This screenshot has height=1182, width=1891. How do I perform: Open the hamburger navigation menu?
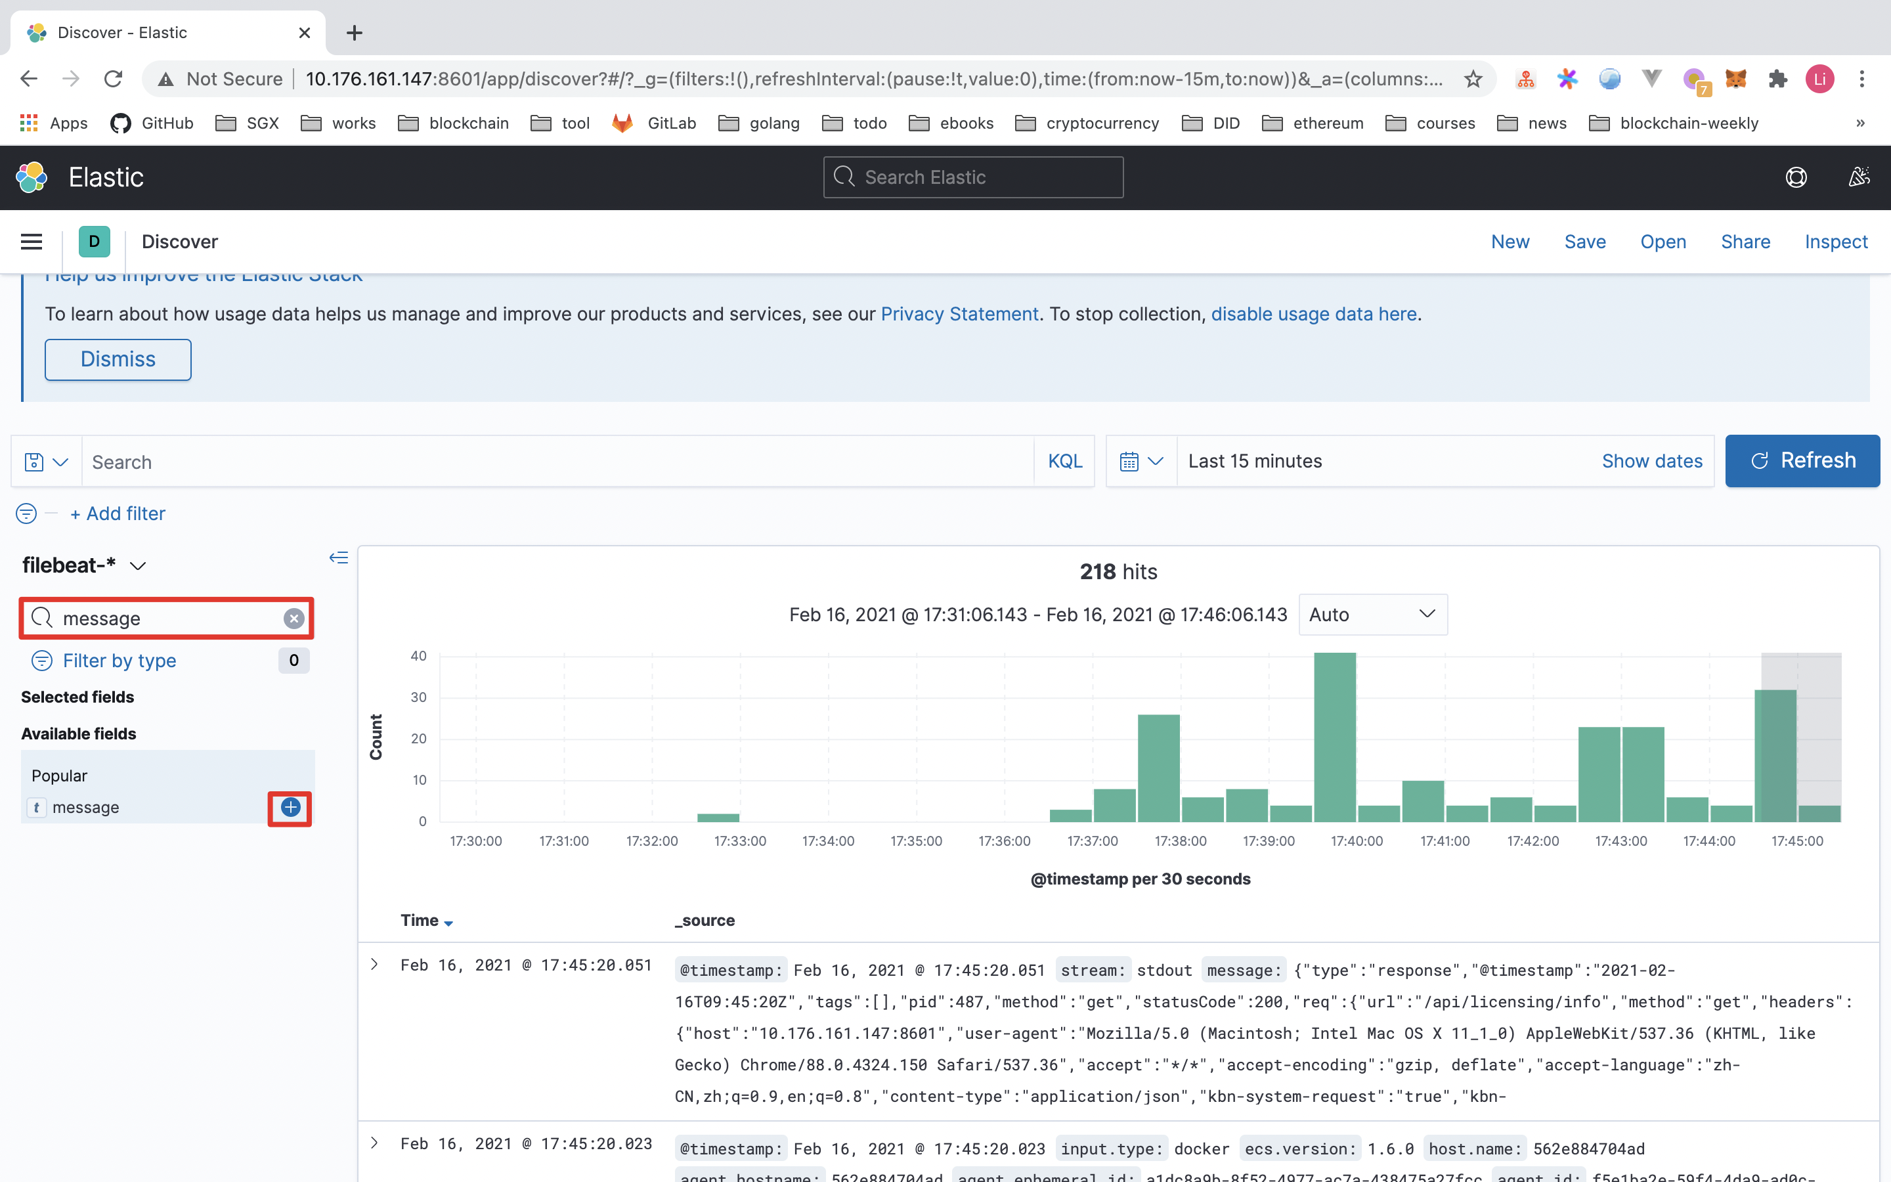(32, 242)
